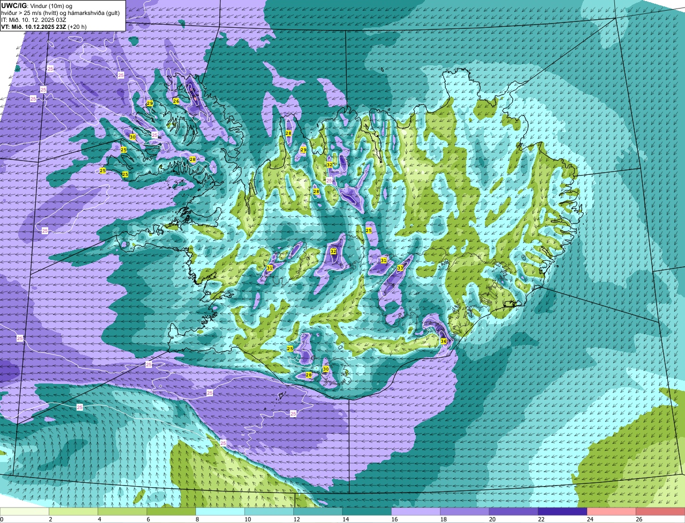Click the valid time 'VT: Mið. 10.12.2025 23Z (+20 h)'
Screen dimensions: 685x523
tap(44, 26)
